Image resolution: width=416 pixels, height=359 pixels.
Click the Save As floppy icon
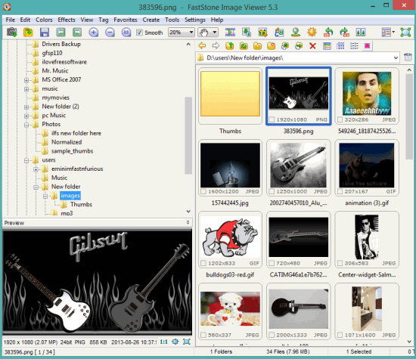point(45,32)
